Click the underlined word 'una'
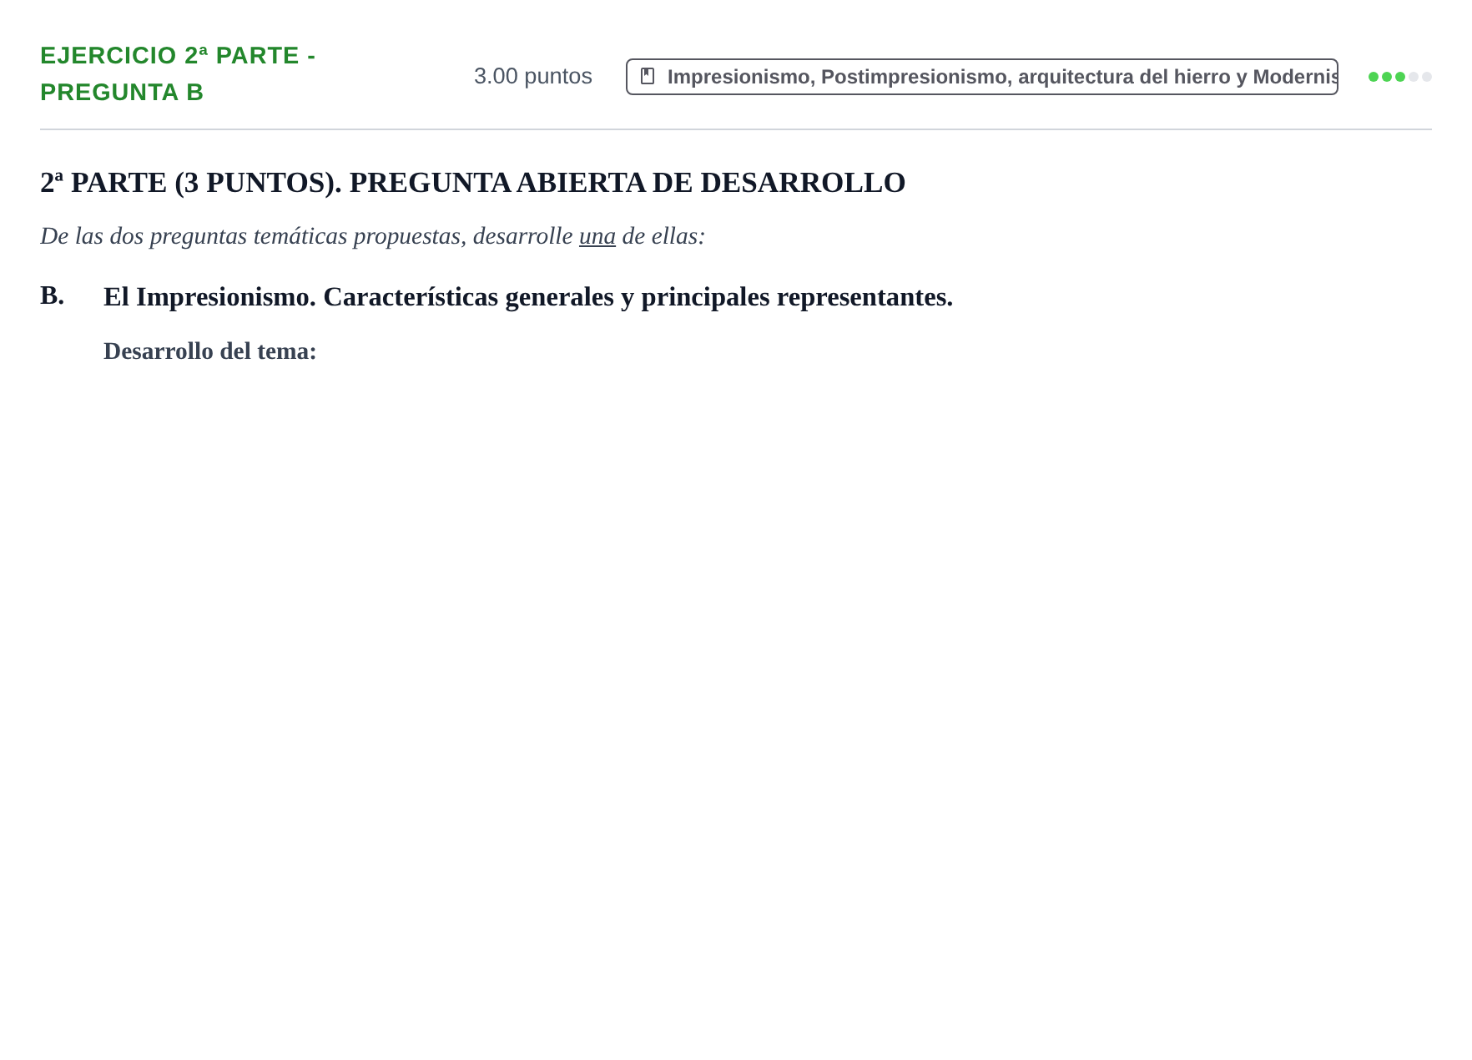The height and width of the screenshot is (1060, 1472). tap(597, 236)
